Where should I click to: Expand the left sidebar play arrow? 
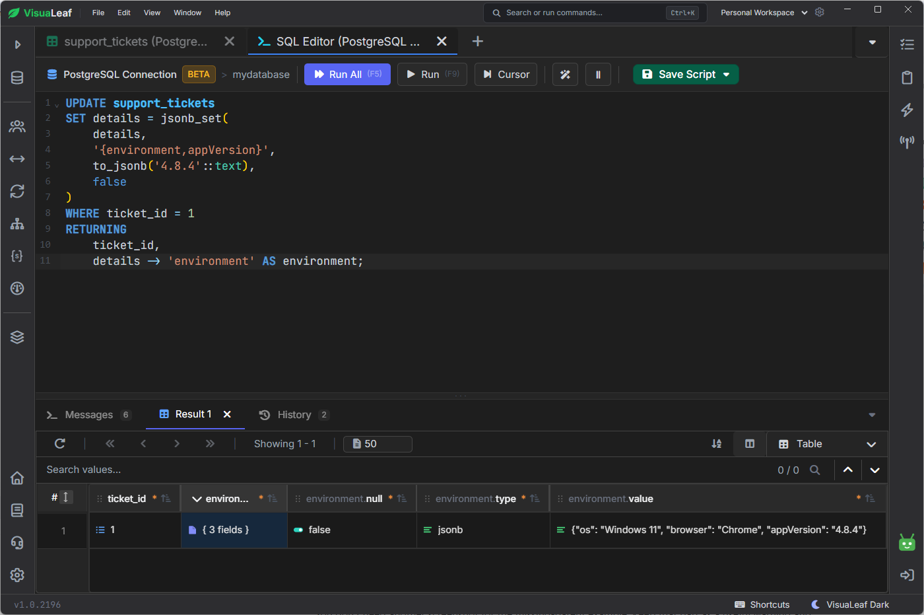(x=18, y=44)
